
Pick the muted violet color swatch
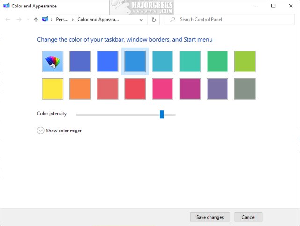click(217, 89)
